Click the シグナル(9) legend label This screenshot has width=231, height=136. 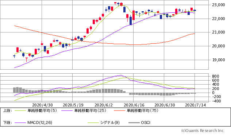pos(110,123)
